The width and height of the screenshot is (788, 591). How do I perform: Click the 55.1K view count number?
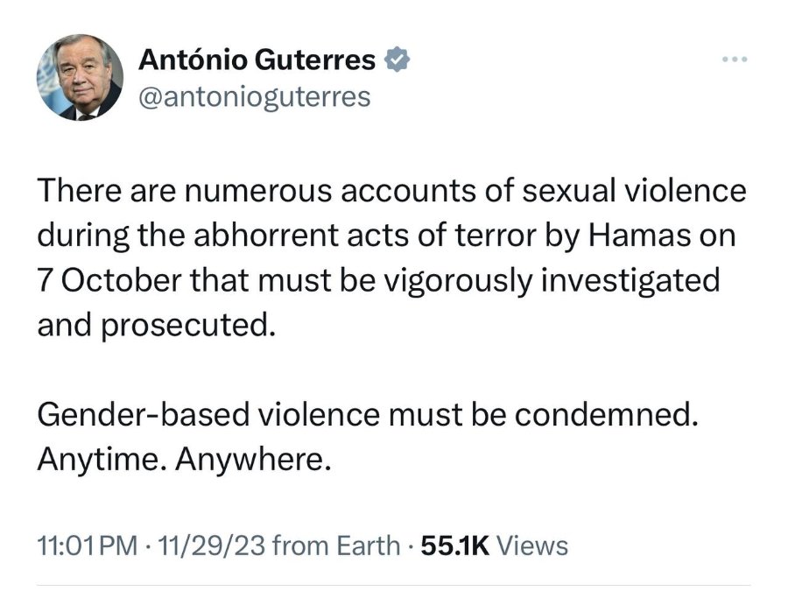(x=454, y=545)
